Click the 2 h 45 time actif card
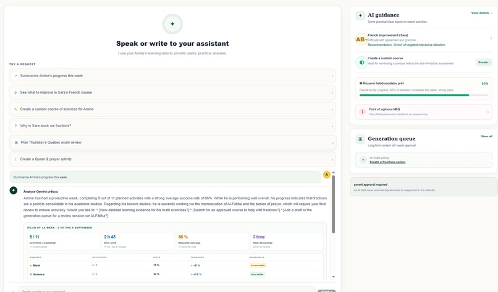The width and height of the screenshot is (498, 292). (x=138, y=241)
